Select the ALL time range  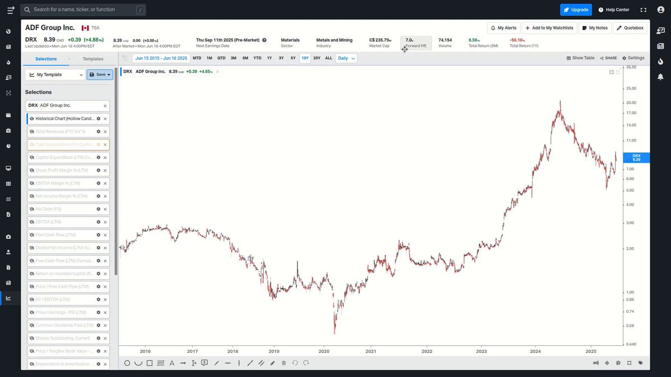(x=329, y=58)
